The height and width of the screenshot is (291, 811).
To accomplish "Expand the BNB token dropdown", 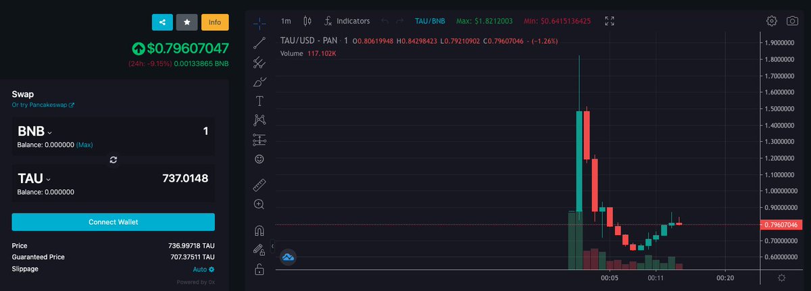I will tap(35, 131).
